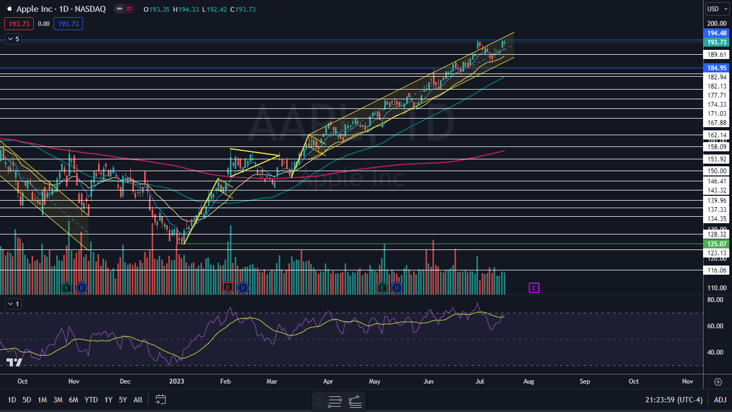The width and height of the screenshot is (732, 412).
Task: Select the 1Y time range
Action: 108,400
